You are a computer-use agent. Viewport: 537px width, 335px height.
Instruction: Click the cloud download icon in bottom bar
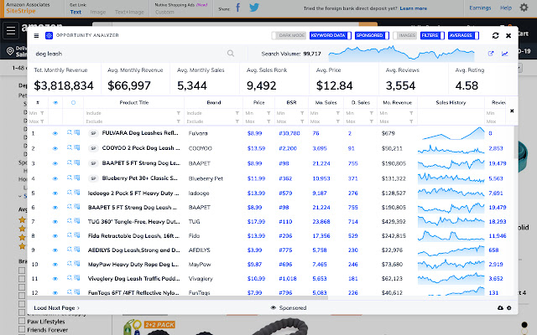(500, 308)
